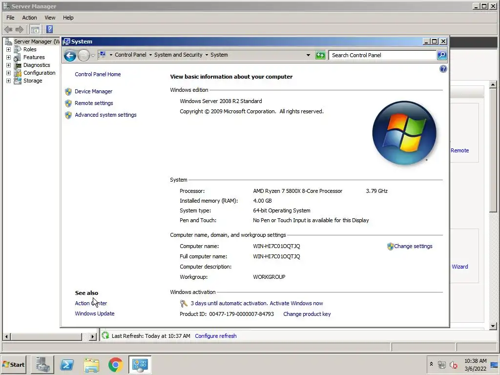Launch Google Chrome from the taskbar
This screenshot has height=375, width=500.
[115, 365]
